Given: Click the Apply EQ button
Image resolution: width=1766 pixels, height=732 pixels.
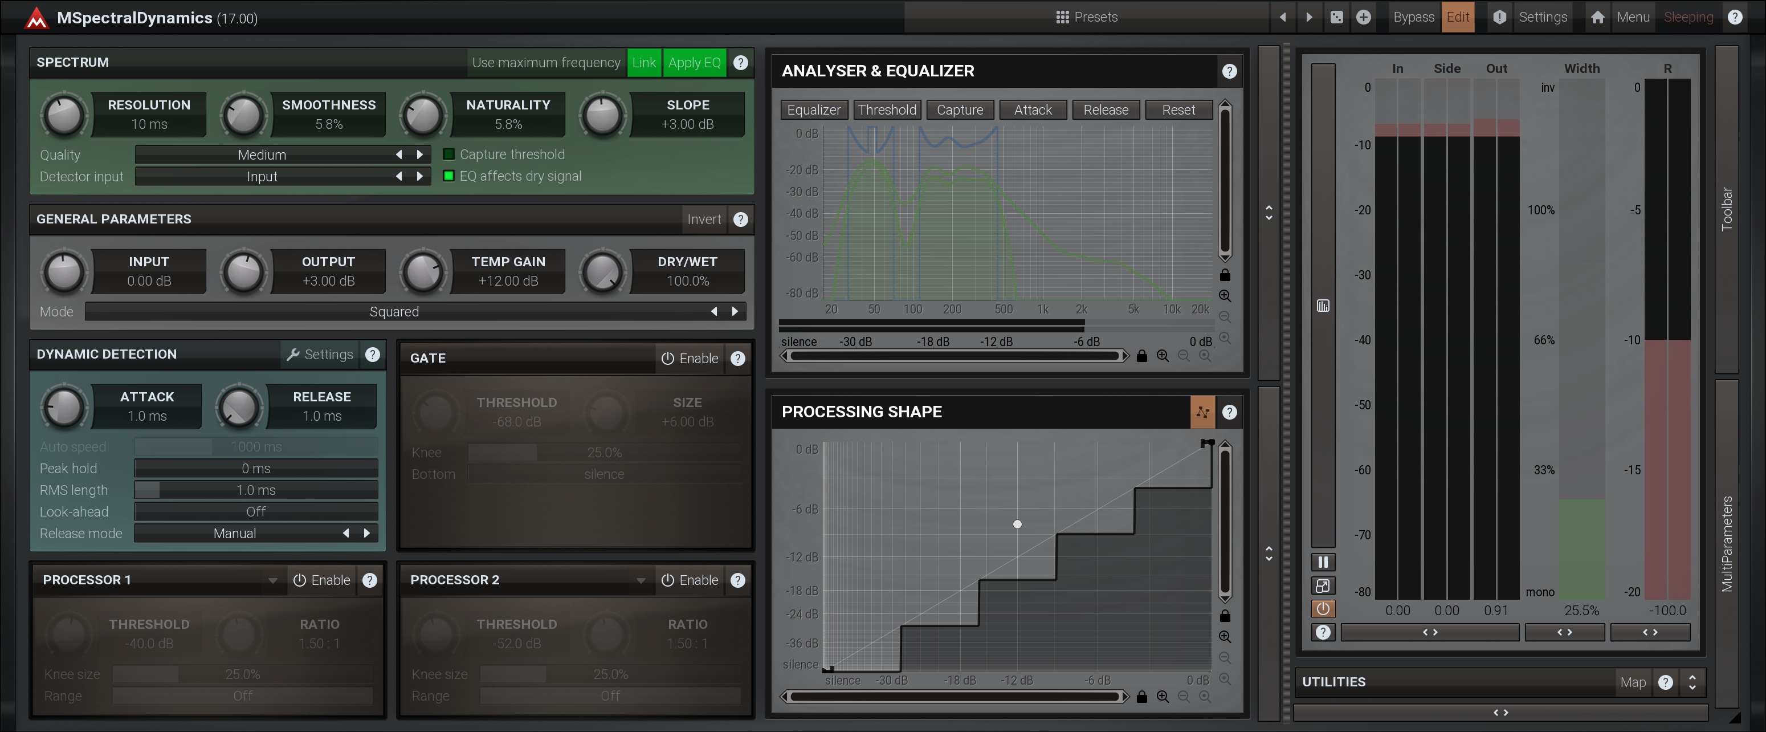Looking at the screenshot, I should click(x=694, y=63).
